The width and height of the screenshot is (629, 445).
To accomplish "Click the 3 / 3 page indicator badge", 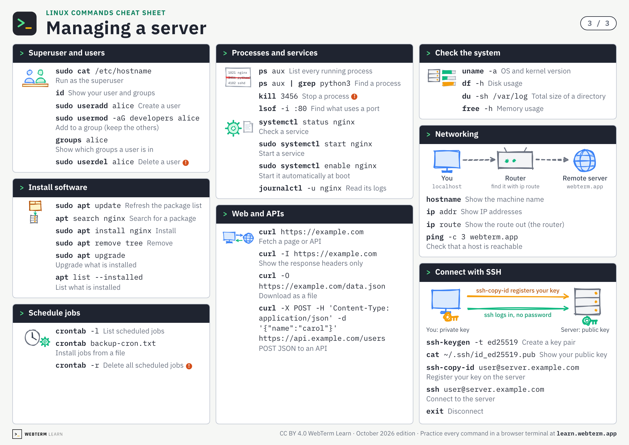I will click(x=598, y=23).
